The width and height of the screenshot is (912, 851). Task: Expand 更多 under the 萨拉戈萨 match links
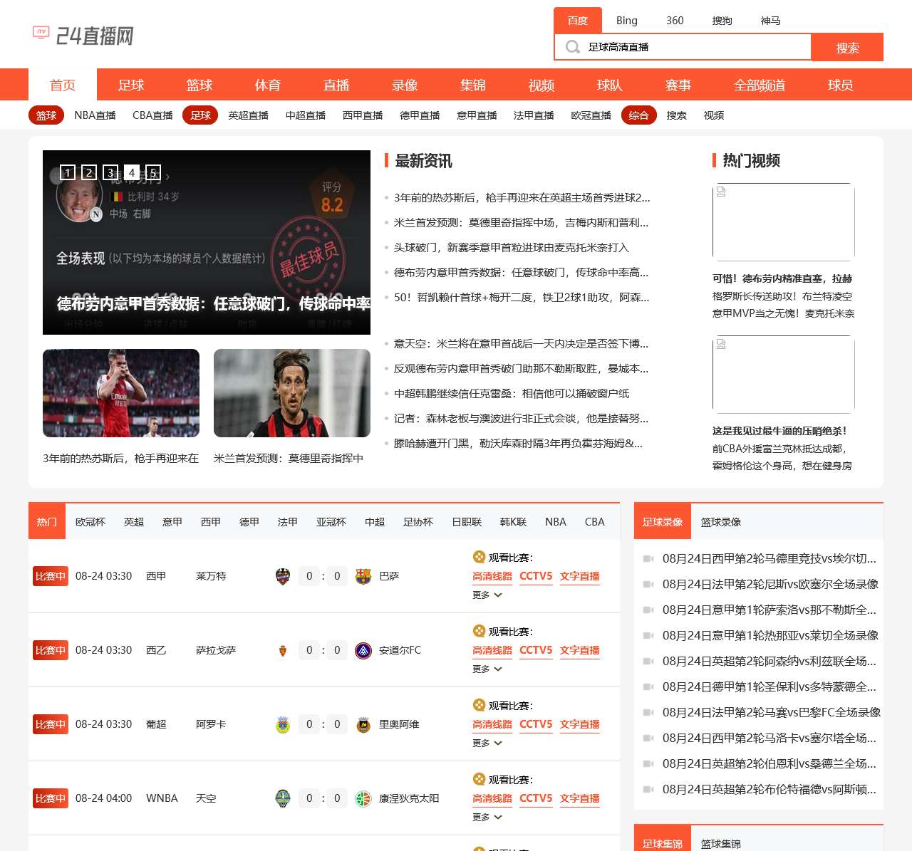(487, 669)
